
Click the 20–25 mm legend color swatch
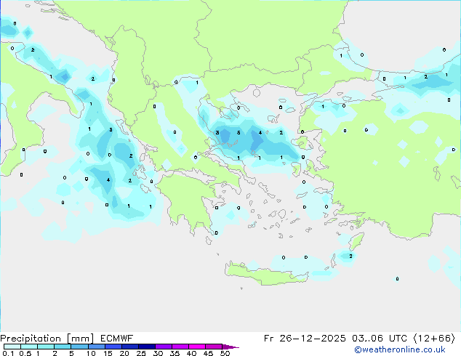click(x=129, y=347)
